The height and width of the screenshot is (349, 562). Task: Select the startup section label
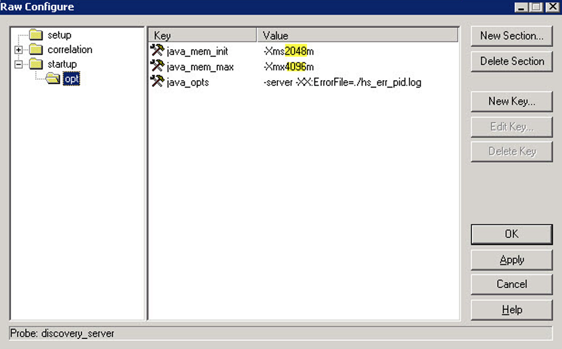62,64
